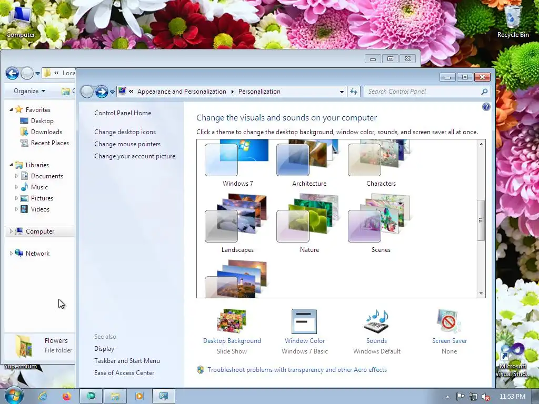Open the Display link under See also
The height and width of the screenshot is (404, 539).
click(104, 349)
